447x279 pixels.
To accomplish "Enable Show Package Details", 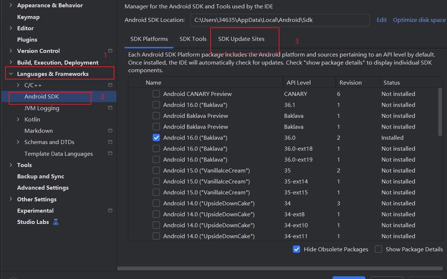I will tap(378, 249).
